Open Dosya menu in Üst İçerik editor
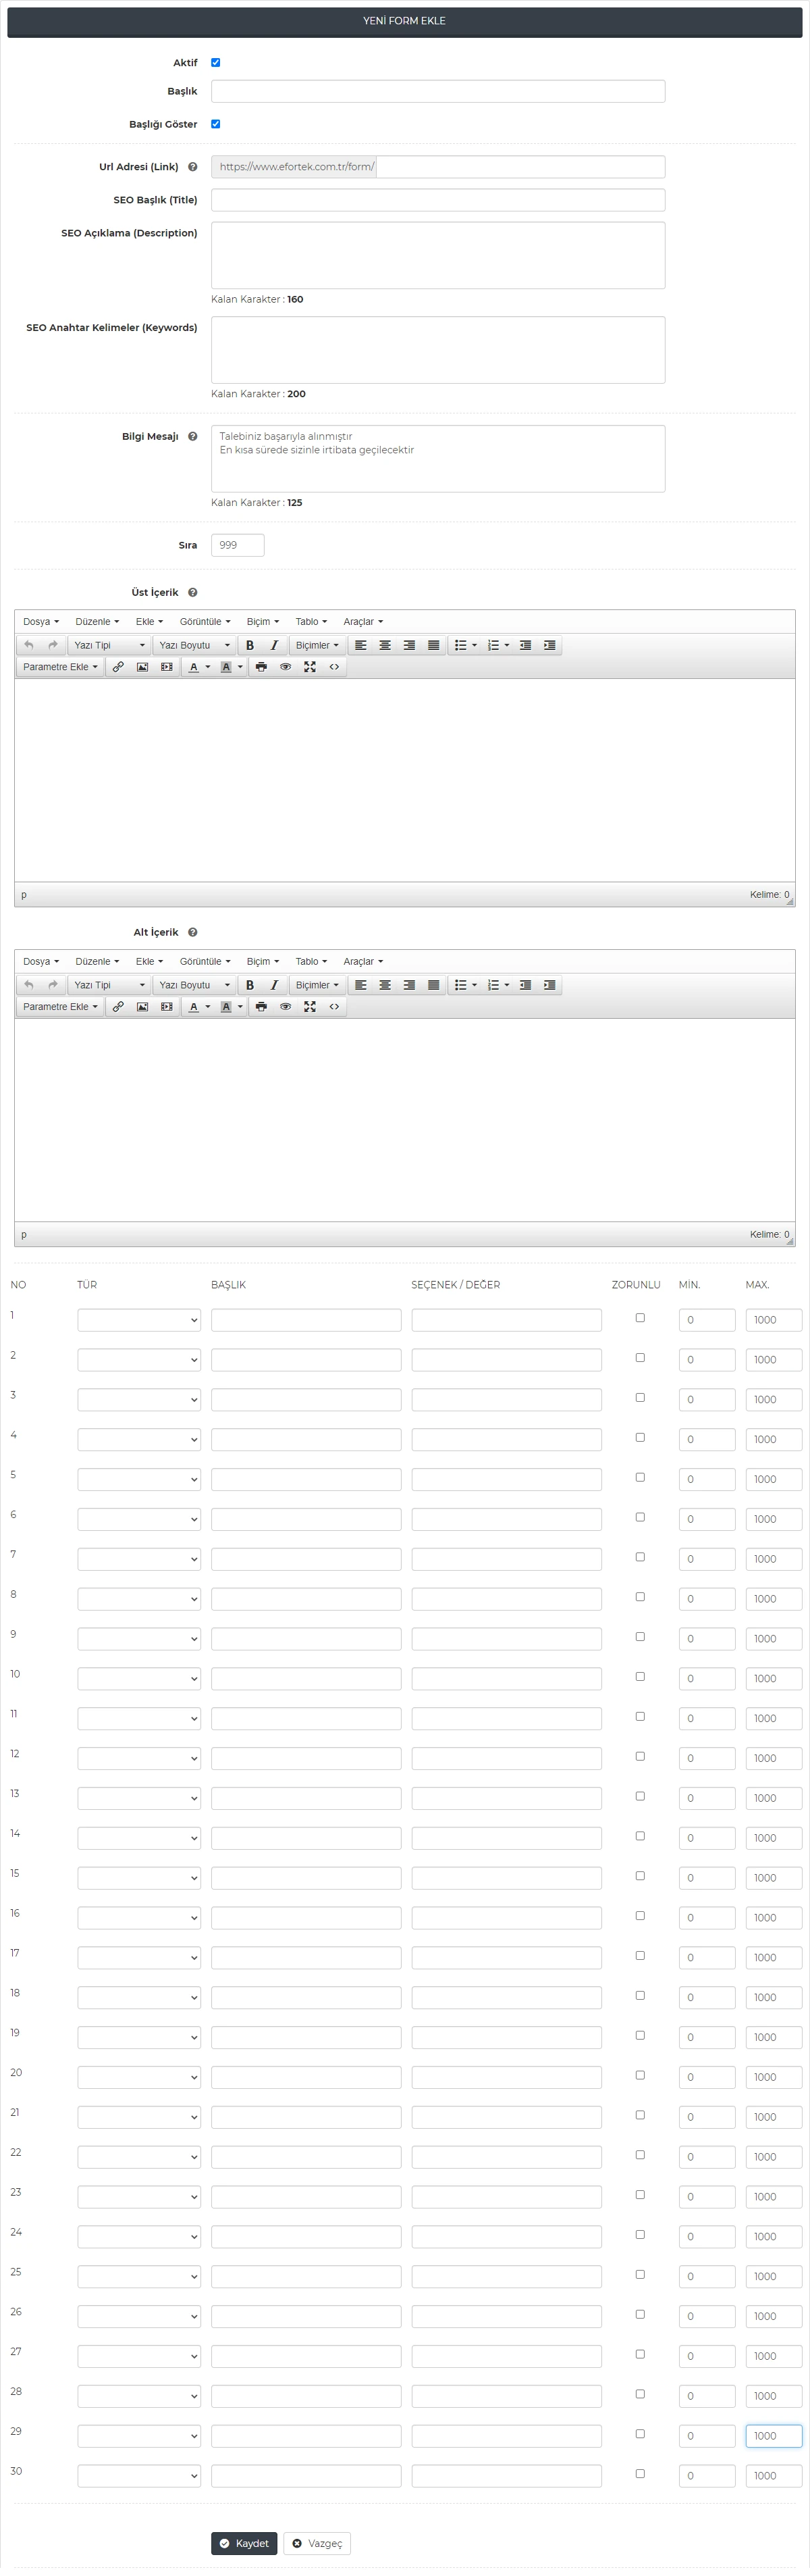Viewport: 810px width, 2576px height. click(41, 621)
